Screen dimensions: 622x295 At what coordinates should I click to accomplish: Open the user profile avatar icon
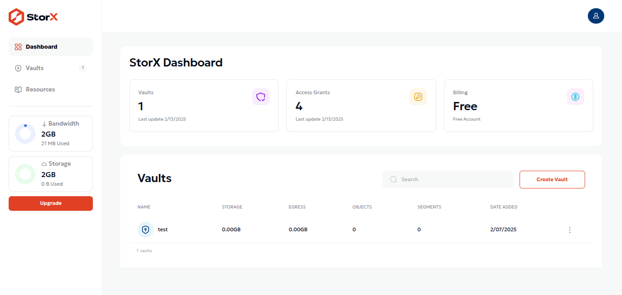(x=596, y=15)
